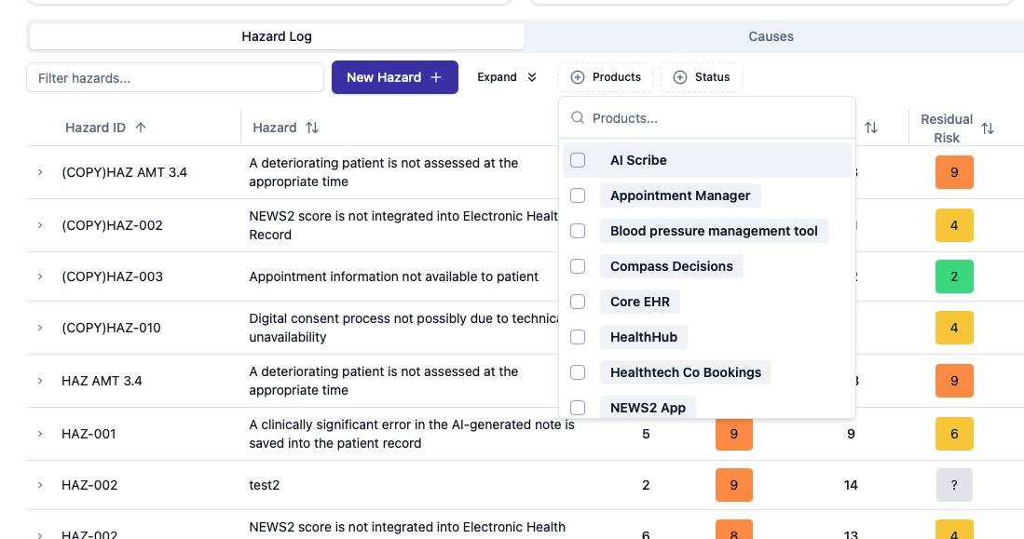Image resolution: width=1024 pixels, height=539 pixels.
Task: Expand the test2 HAZ-002 row chevron
Action: click(x=40, y=485)
